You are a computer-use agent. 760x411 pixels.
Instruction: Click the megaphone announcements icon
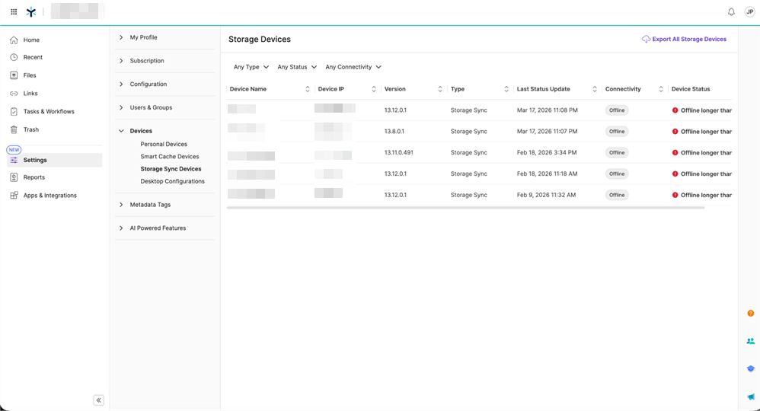(750, 397)
